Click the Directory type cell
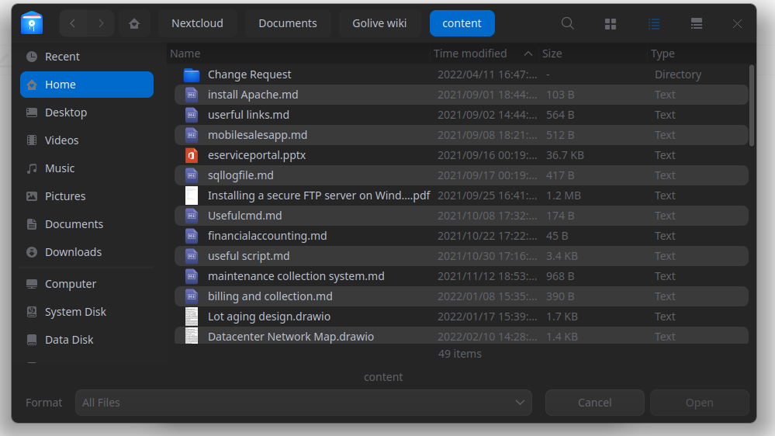This screenshot has height=436, width=775. pyautogui.click(x=678, y=74)
